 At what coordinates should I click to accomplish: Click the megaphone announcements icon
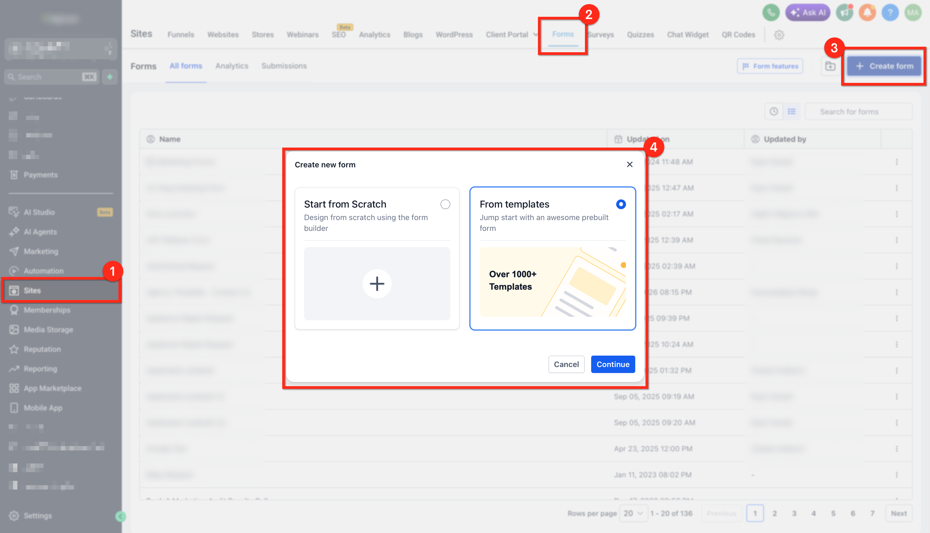coord(845,13)
